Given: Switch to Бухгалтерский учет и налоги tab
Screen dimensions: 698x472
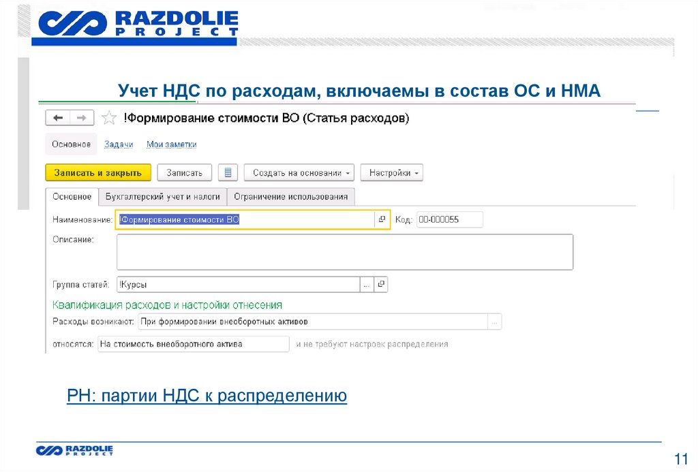Looking at the screenshot, I should (162, 197).
